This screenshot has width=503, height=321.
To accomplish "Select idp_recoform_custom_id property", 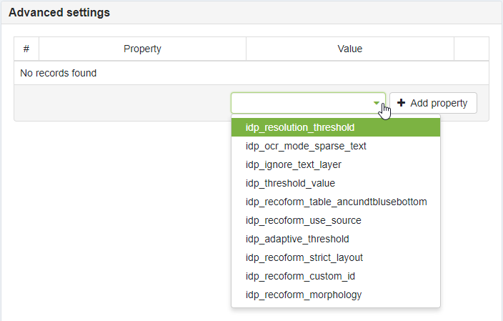I will 300,276.
